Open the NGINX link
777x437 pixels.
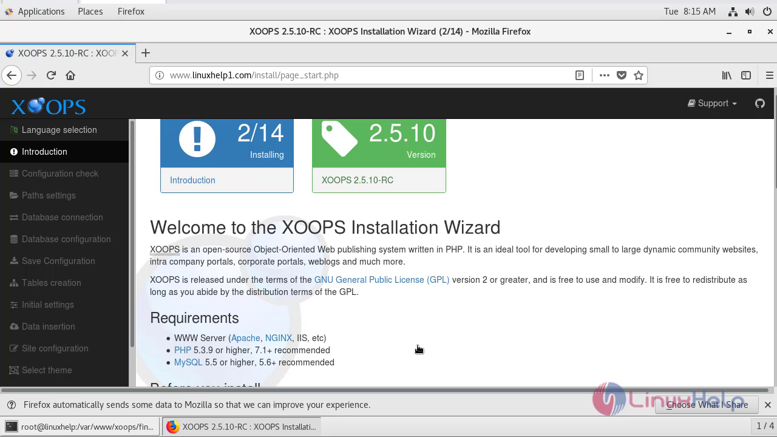click(279, 338)
